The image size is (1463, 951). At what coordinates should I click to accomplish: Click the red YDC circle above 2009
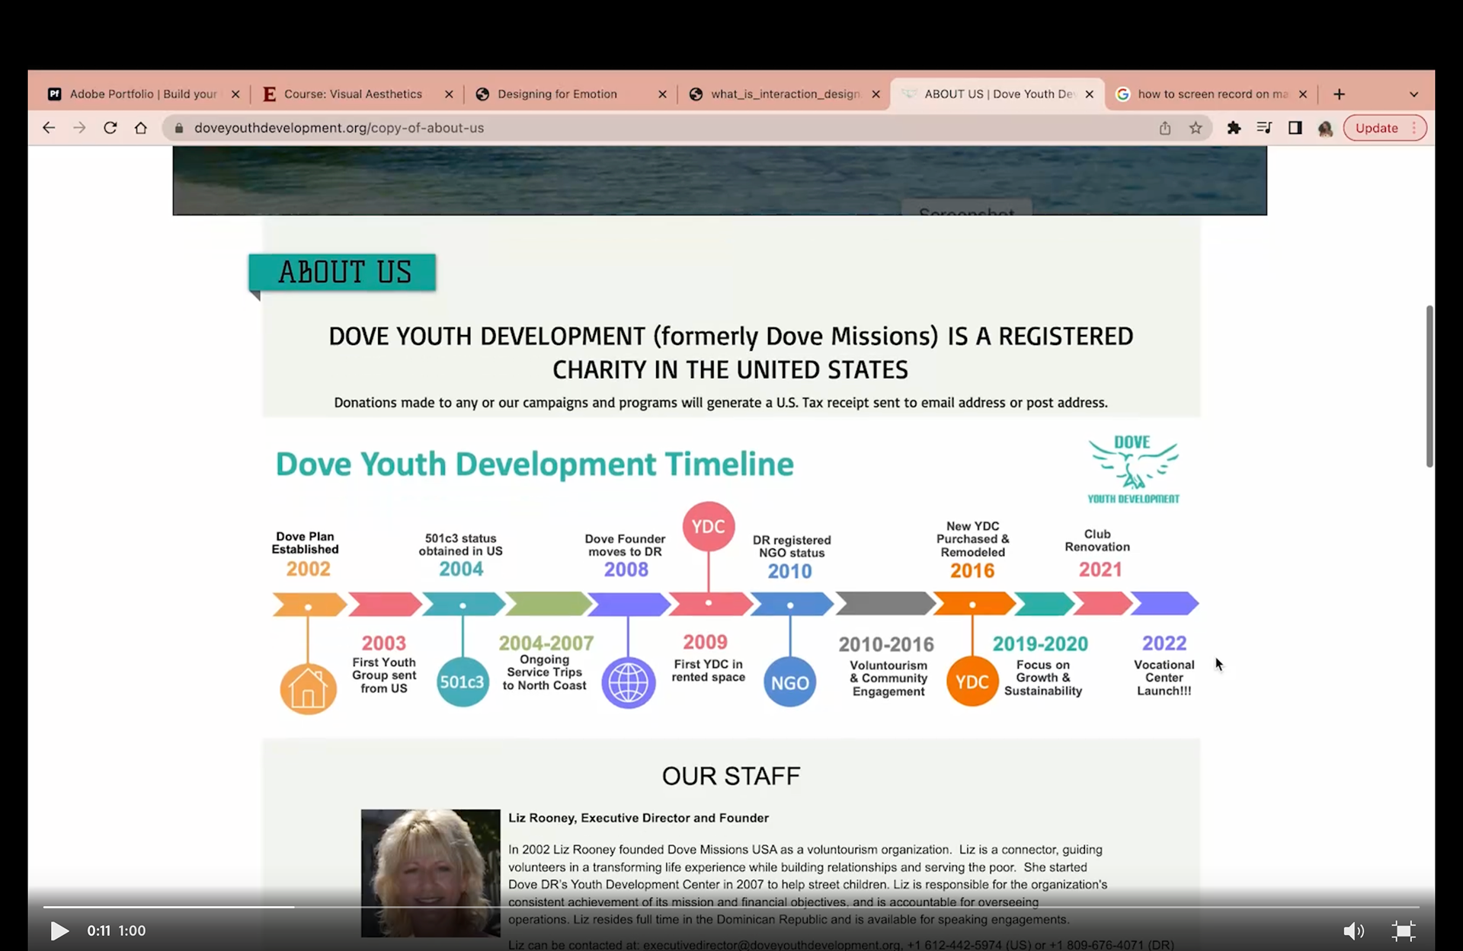[709, 526]
